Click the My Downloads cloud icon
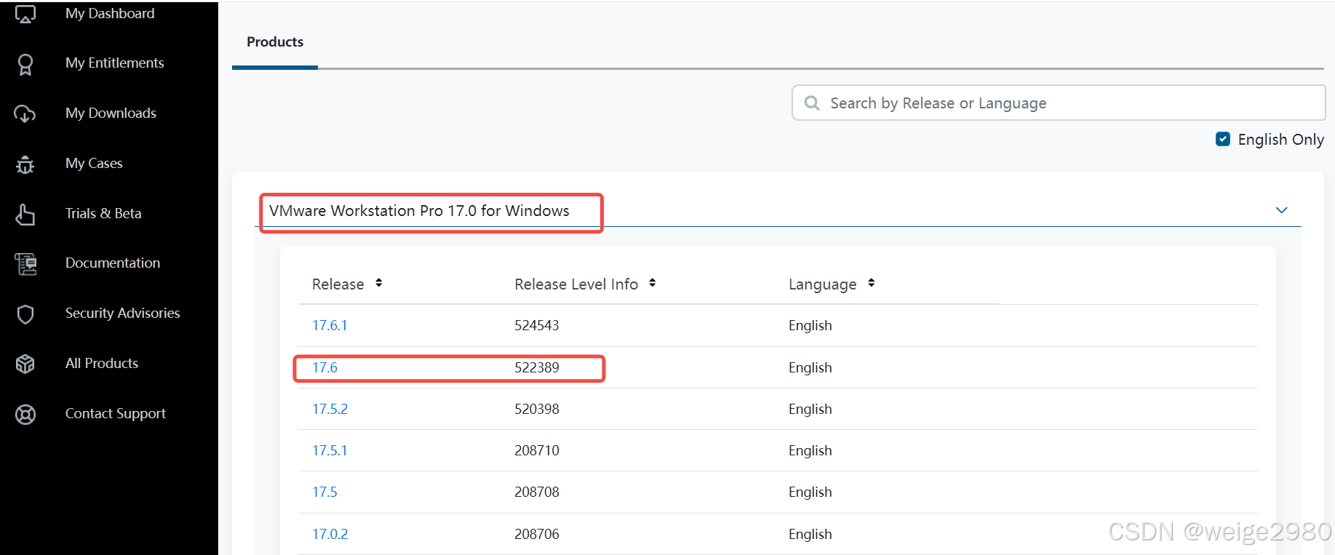This screenshot has height=555, width=1335. click(25, 113)
